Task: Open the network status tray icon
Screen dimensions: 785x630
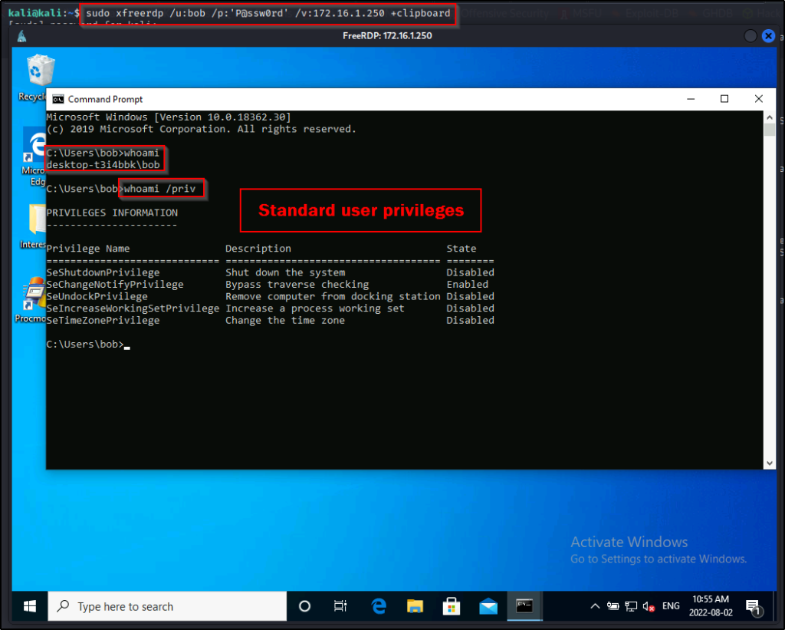Action: coord(630,606)
